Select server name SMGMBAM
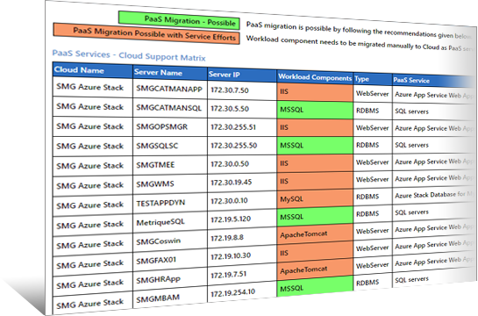 coord(158,298)
